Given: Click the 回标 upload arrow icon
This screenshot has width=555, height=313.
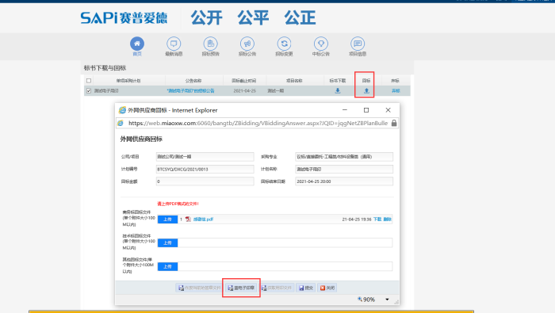Looking at the screenshot, I should [366, 91].
